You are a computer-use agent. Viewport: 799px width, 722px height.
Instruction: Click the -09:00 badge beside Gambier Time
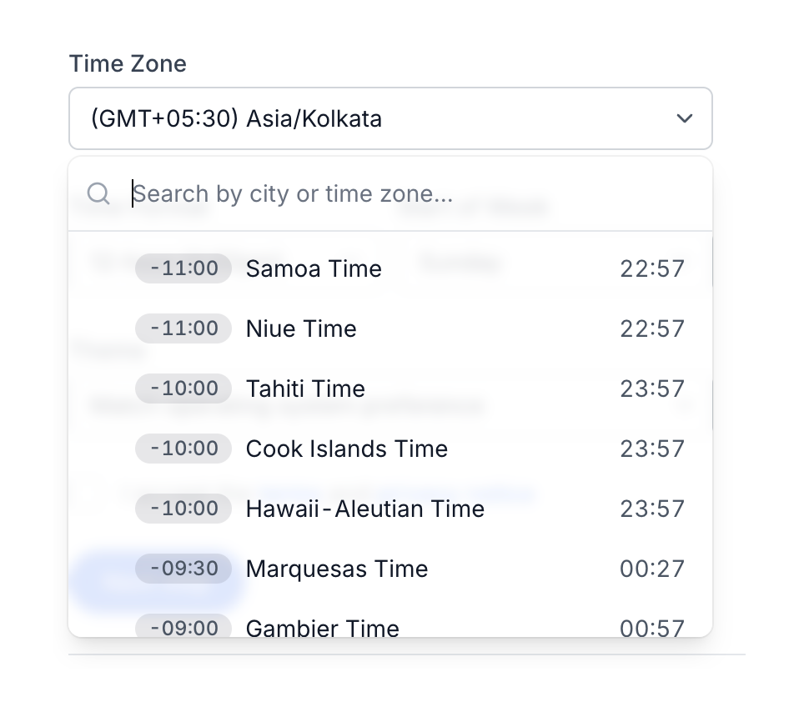point(183,629)
